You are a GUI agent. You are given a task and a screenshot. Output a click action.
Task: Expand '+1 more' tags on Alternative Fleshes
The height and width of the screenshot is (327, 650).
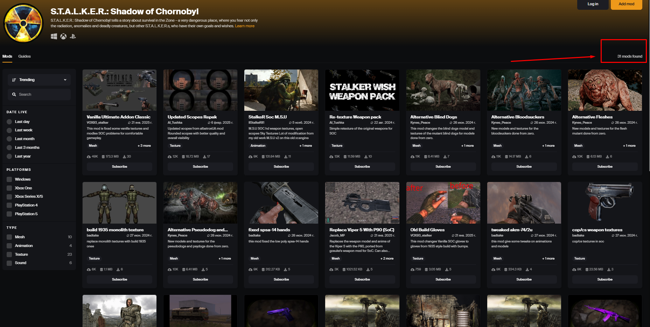629,146
